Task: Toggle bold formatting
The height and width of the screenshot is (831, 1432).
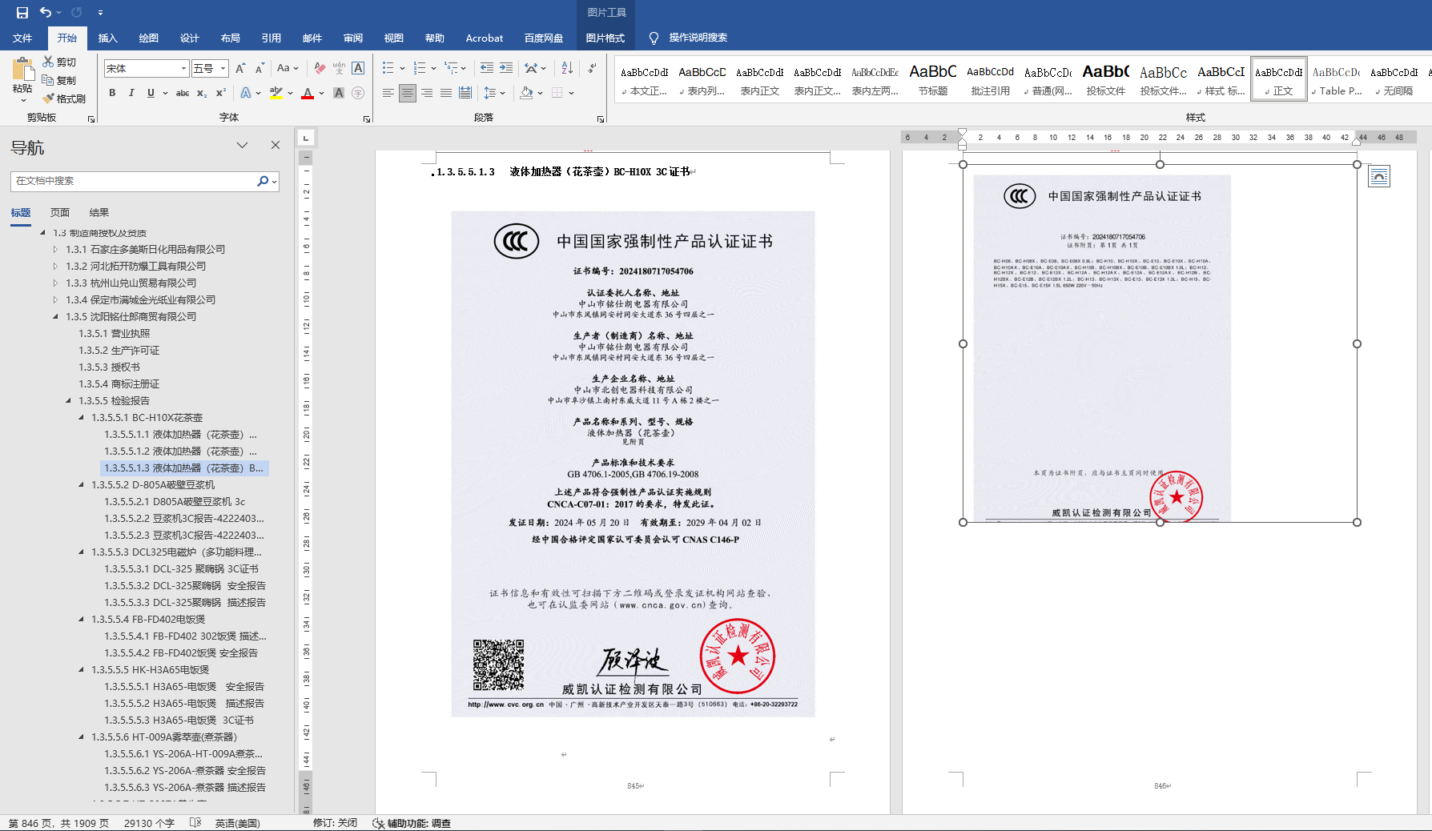Action: click(112, 93)
